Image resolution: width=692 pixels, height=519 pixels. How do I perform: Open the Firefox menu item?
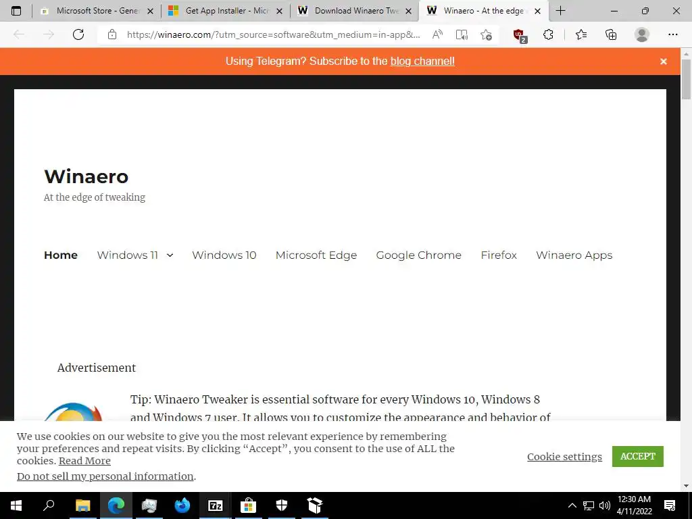point(499,255)
